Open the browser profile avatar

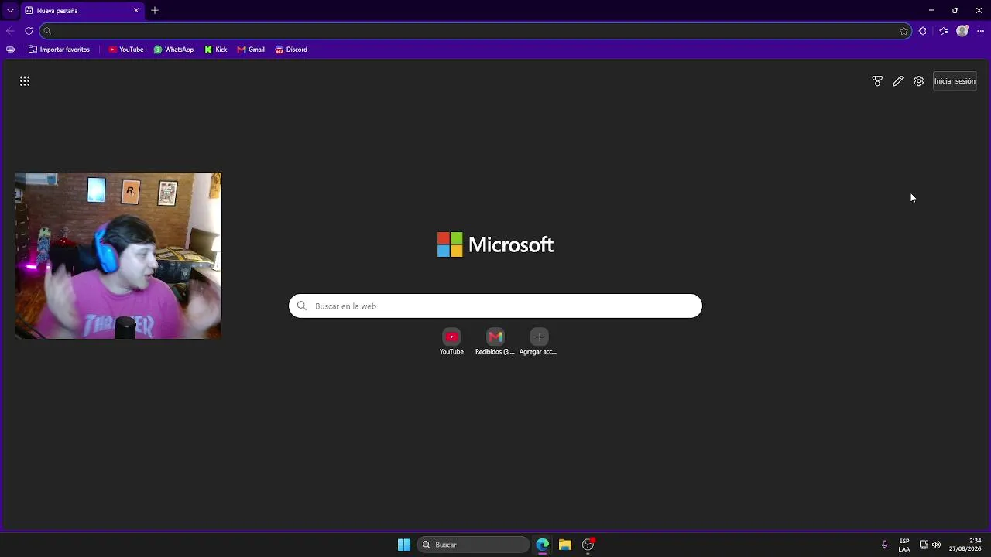962,31
